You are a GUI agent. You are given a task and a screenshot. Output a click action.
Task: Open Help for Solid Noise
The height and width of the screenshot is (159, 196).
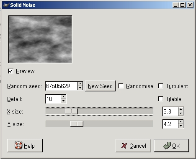25,146
